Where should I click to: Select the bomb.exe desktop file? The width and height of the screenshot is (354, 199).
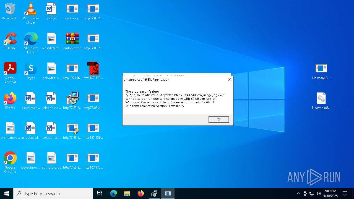tap(72, 12)
